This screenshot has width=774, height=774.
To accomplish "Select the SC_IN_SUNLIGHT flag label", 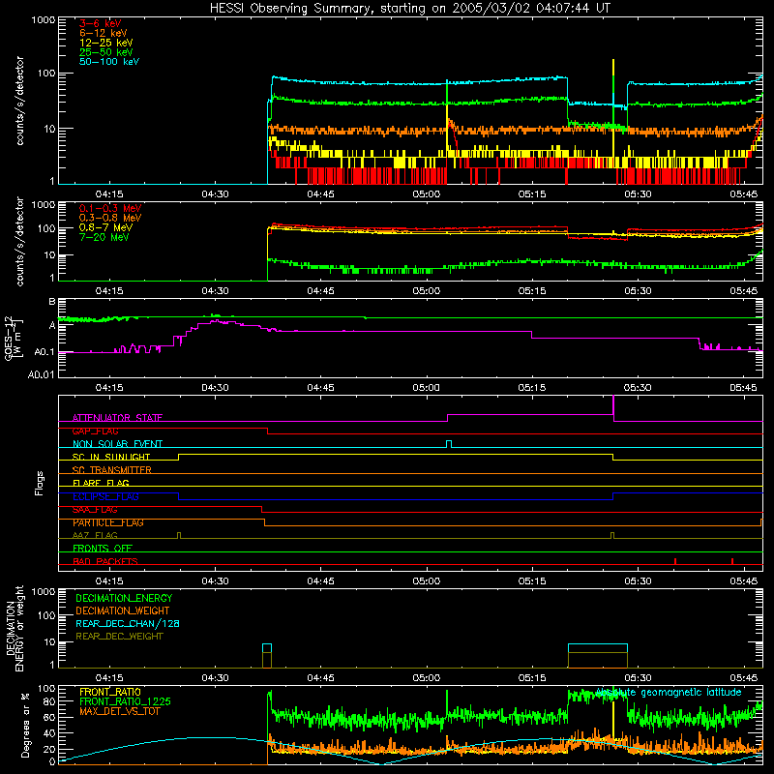I will [110, 457].
